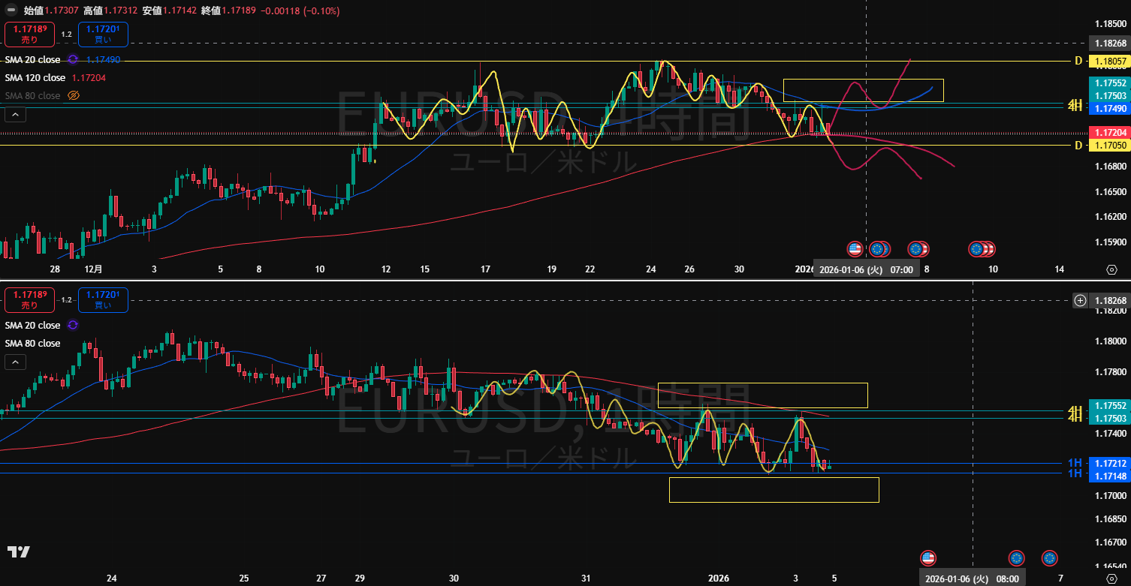Collapse the bottom chart indicator legend
Viewport: 1131px width, 586px height.
[x=15, y=362]
